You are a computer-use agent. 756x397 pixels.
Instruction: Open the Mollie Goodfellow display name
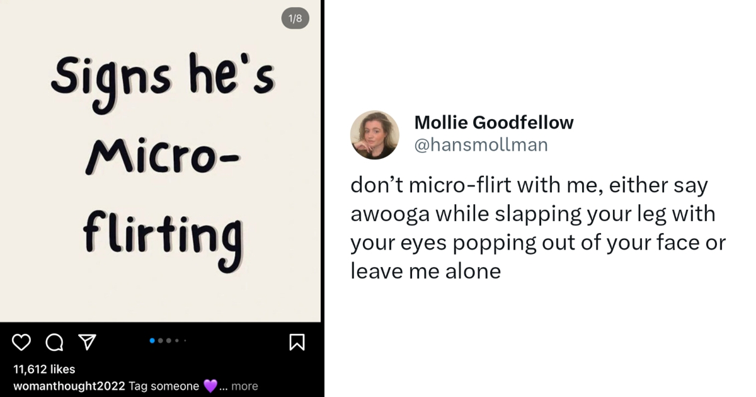pos(494,122)
